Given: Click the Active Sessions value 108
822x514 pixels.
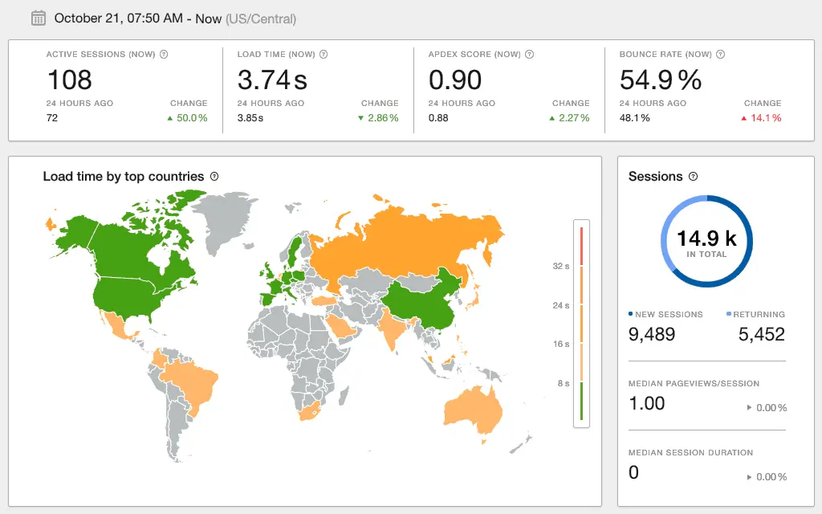Looking at the screenshot, I should tap(69, 80).
